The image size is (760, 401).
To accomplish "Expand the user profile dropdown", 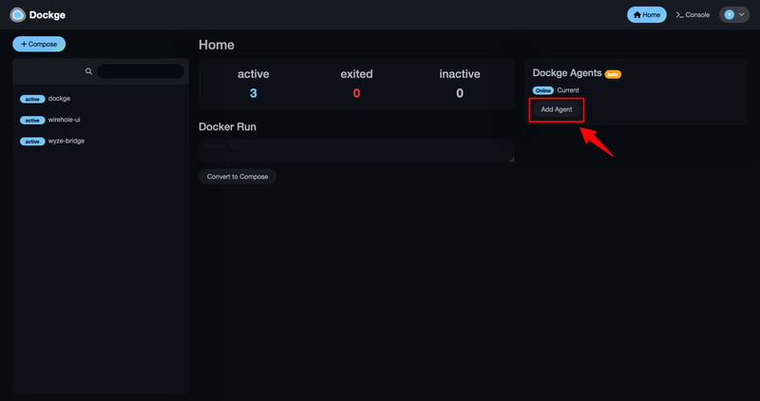I will coord(734,15).
